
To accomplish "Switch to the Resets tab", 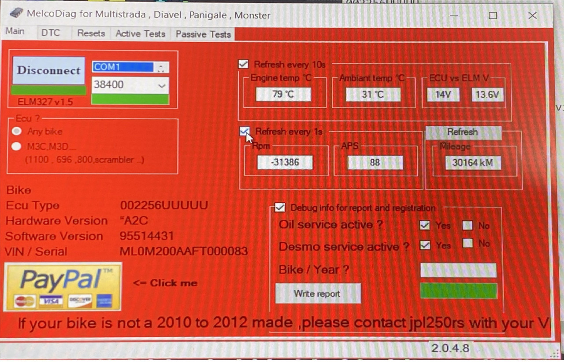I will [91, 33].
